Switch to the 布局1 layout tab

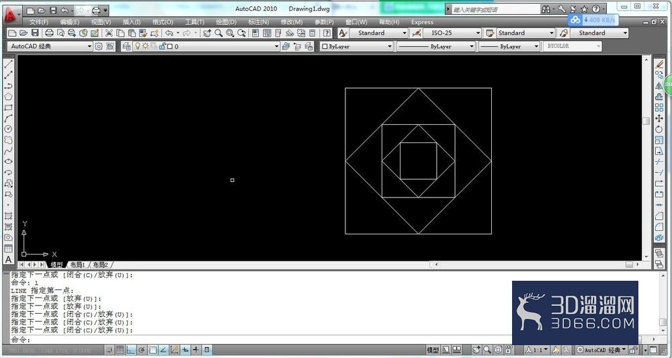[77, 265]
